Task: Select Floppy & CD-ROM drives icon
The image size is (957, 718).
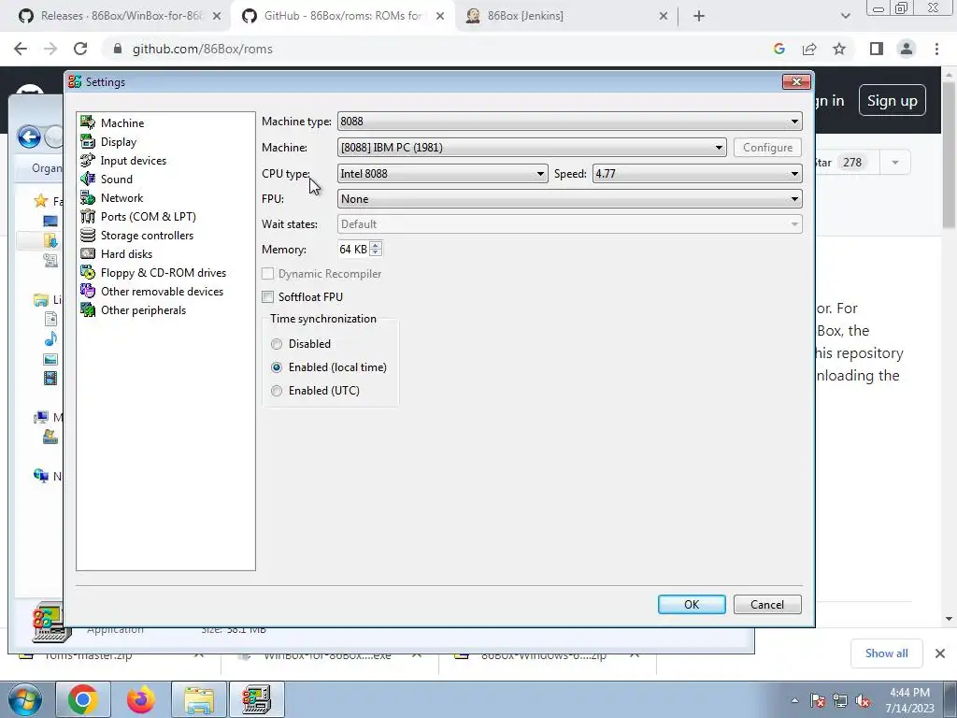Action: point(88,273)
